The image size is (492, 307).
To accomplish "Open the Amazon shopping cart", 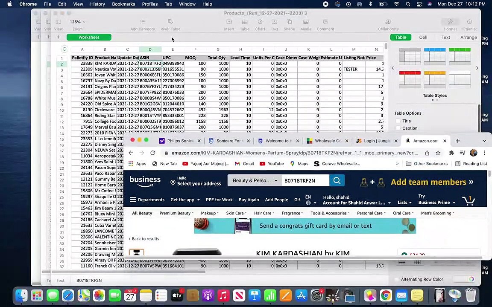I will tap(469, 200).
